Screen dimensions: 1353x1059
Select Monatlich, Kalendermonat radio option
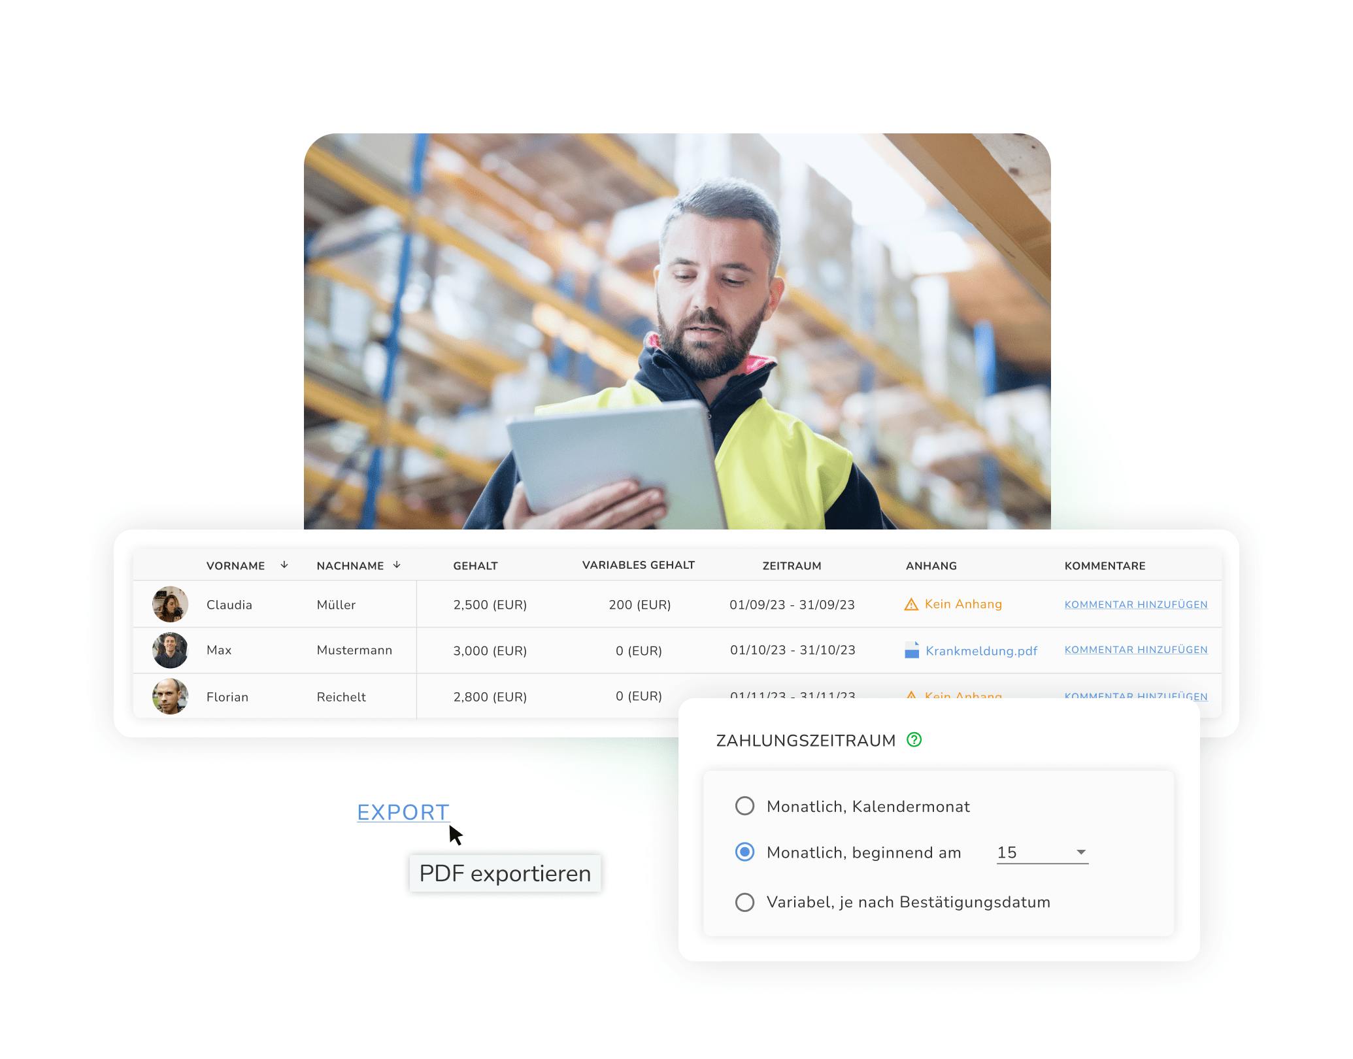(744, 806)
